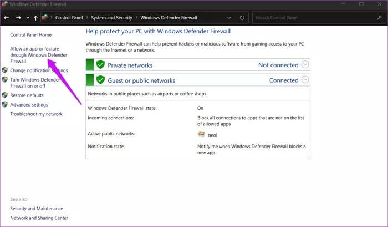388x227 pixels.
Task: Click the Guest or public networks heading
Action: tap(141, 81)
